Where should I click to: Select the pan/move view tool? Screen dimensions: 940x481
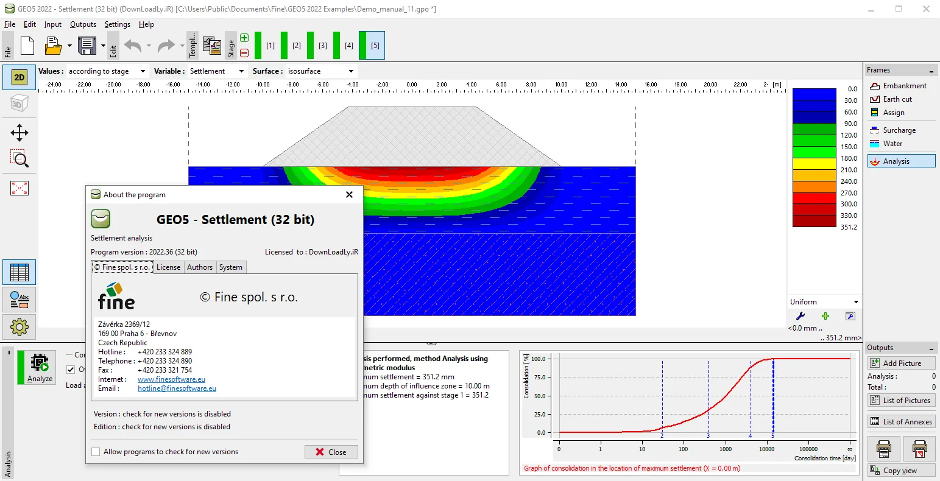pos(19,133)
